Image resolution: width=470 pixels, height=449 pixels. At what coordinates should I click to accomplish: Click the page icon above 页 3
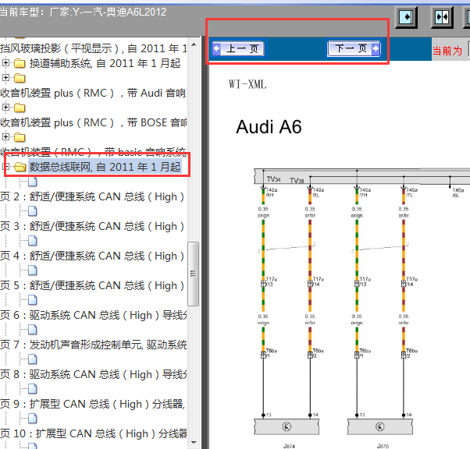tap(32, 211)
